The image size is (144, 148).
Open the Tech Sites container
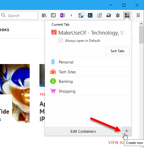point(88,72)
